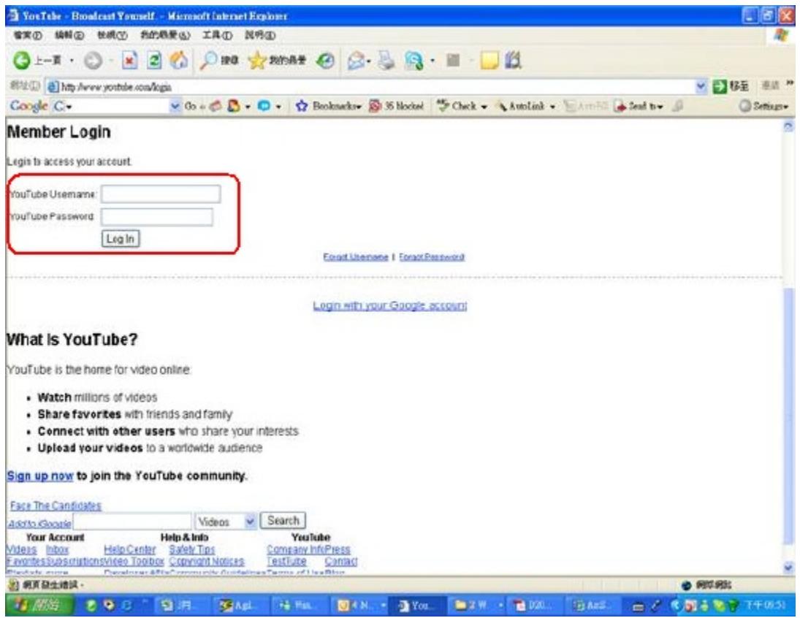Expand the Check button dropdown arrow
800x618 pixels.
coord(484,107)
